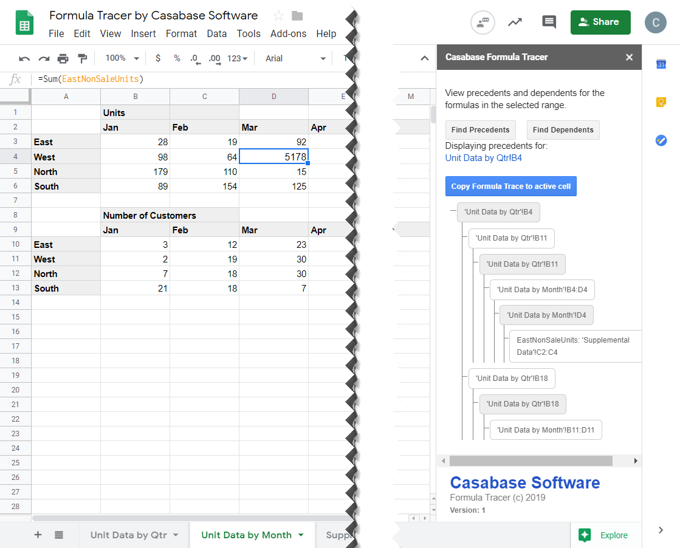Click the redo arrow icon

point(44,58)
